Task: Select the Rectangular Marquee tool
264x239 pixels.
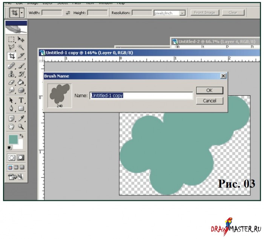Action: tap(11, 39)
